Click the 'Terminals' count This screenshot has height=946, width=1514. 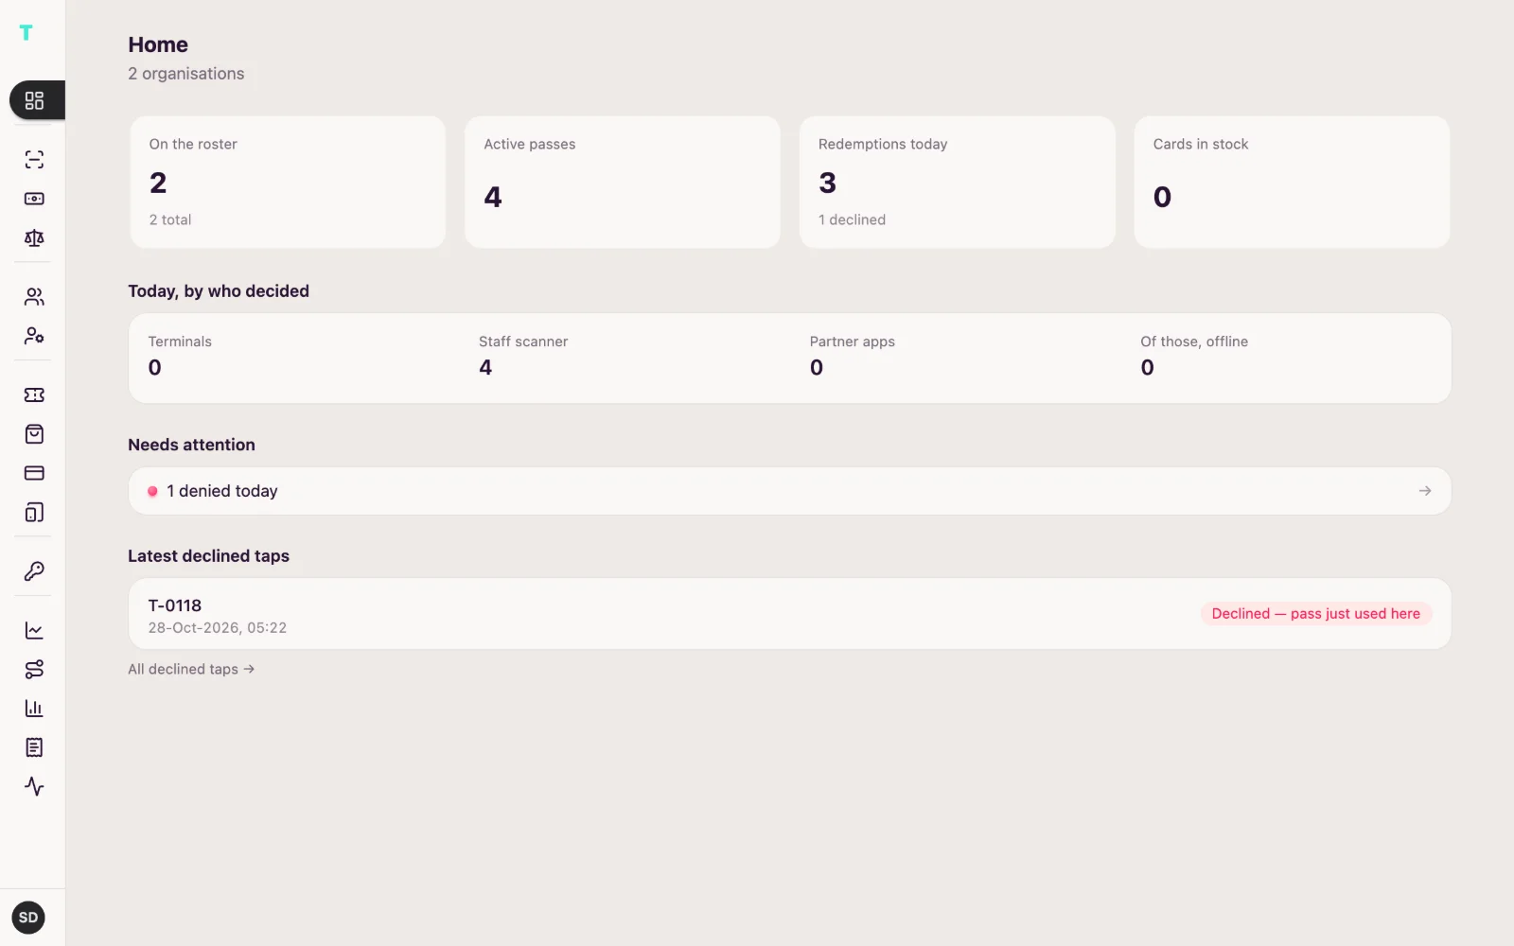(155, 368)
